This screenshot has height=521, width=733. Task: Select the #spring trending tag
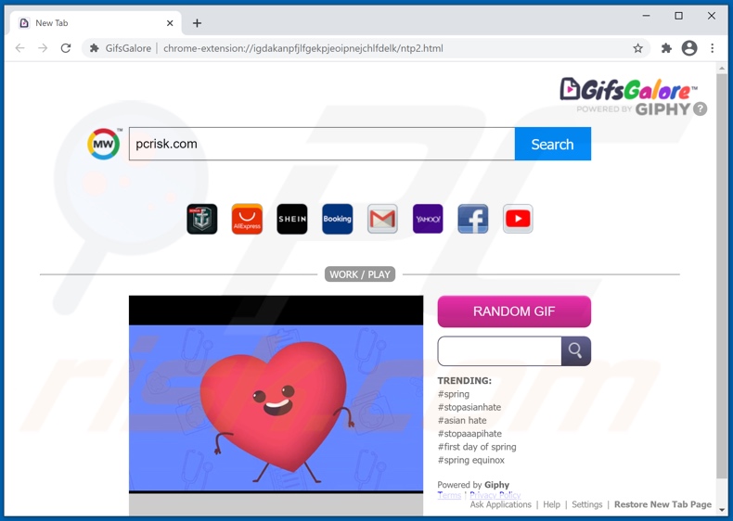point(454,394)
